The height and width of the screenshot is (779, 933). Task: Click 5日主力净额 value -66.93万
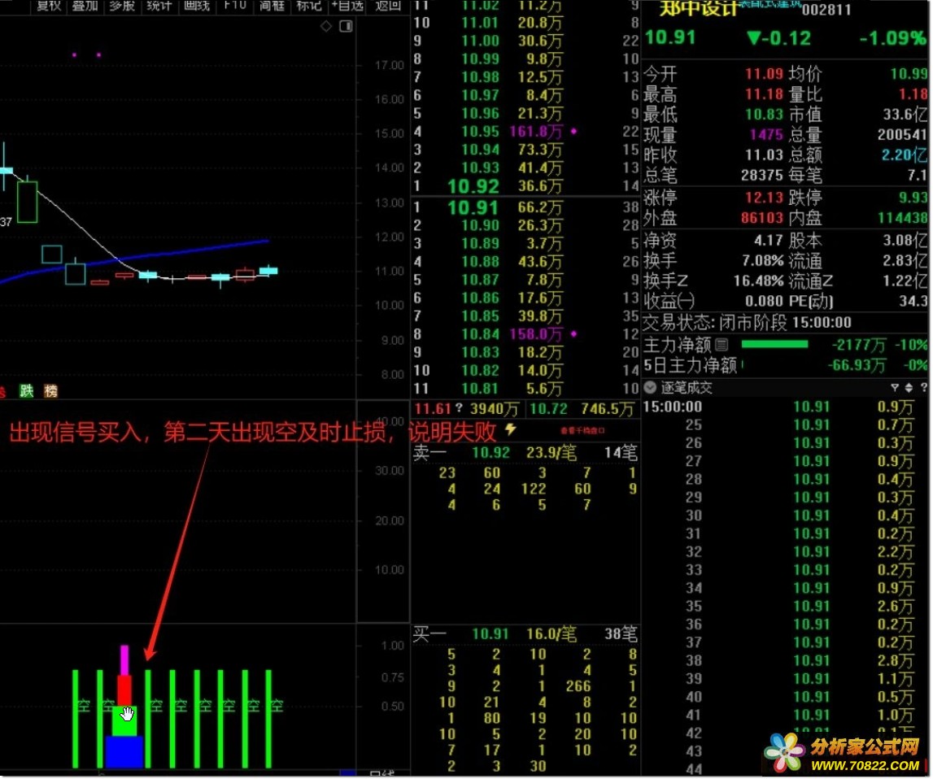click(857, 365)
